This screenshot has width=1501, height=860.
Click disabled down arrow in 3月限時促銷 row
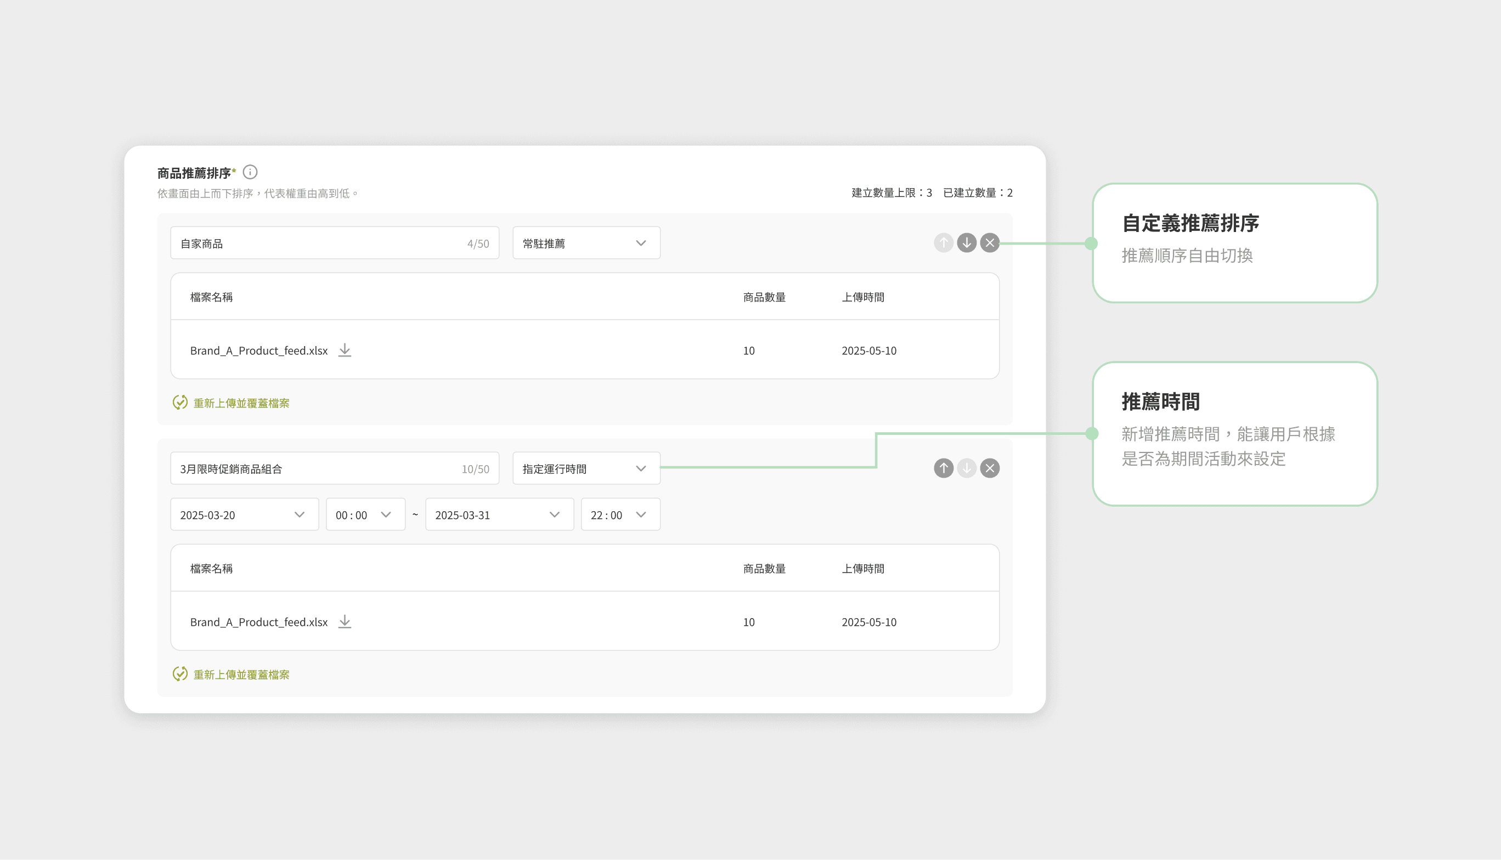pyautogui.click(x=967, y=468)
